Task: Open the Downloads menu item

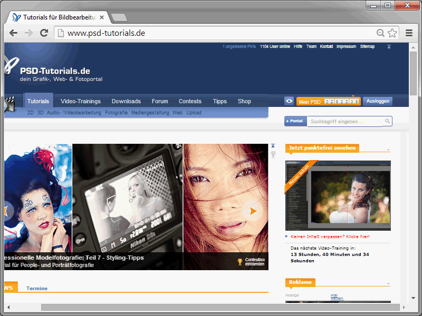Action: (x=126, y=101)
